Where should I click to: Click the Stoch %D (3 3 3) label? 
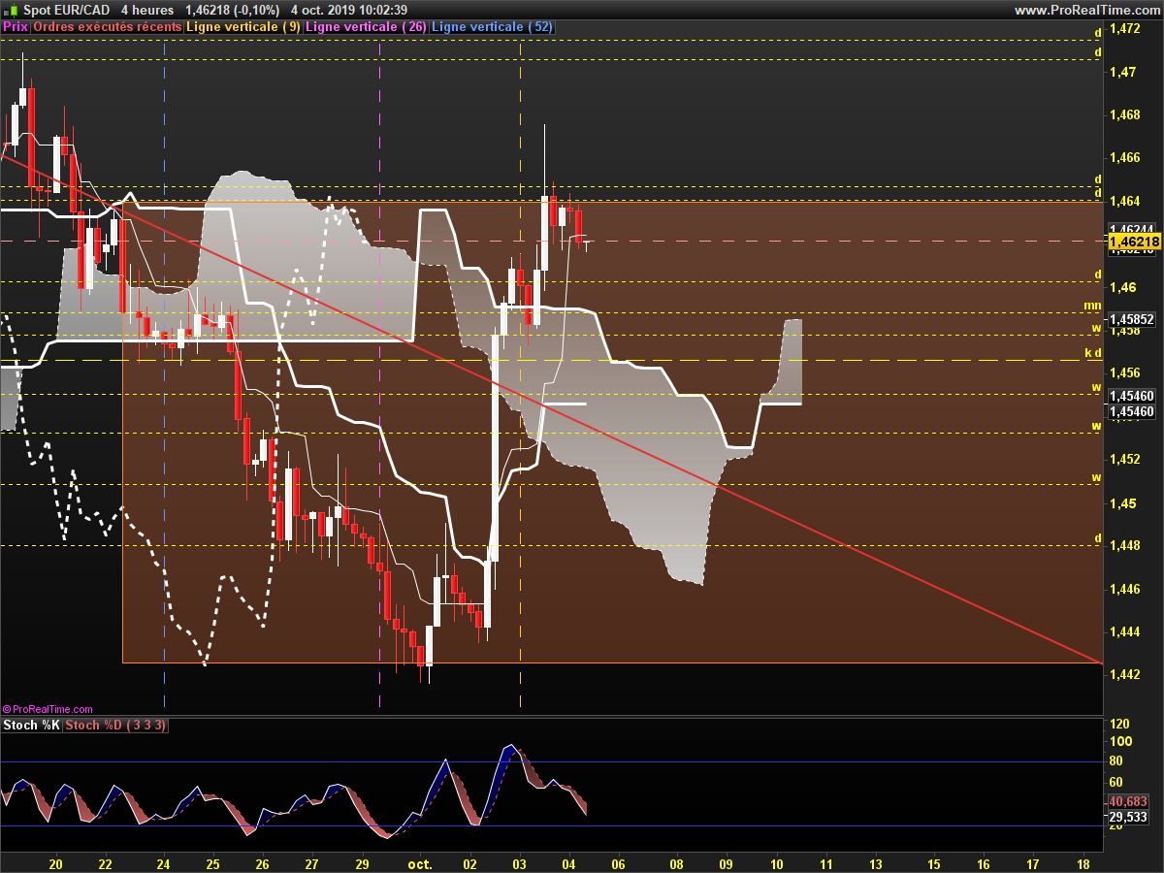115,726
